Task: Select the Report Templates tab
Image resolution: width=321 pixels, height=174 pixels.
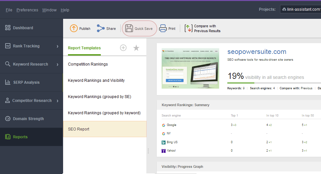Action: (x=84, y=48)
